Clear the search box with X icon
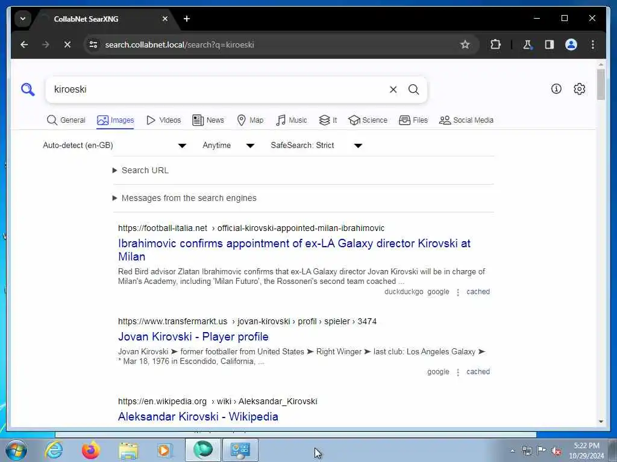Screen dimensions: 617x462 click(393, 90)
